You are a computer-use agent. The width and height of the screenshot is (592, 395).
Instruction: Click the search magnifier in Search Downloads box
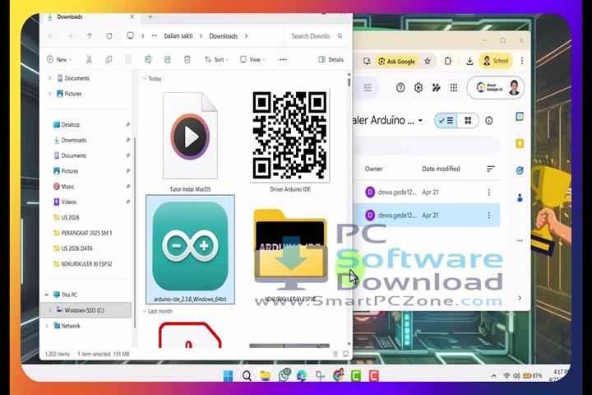coord(340,36)
